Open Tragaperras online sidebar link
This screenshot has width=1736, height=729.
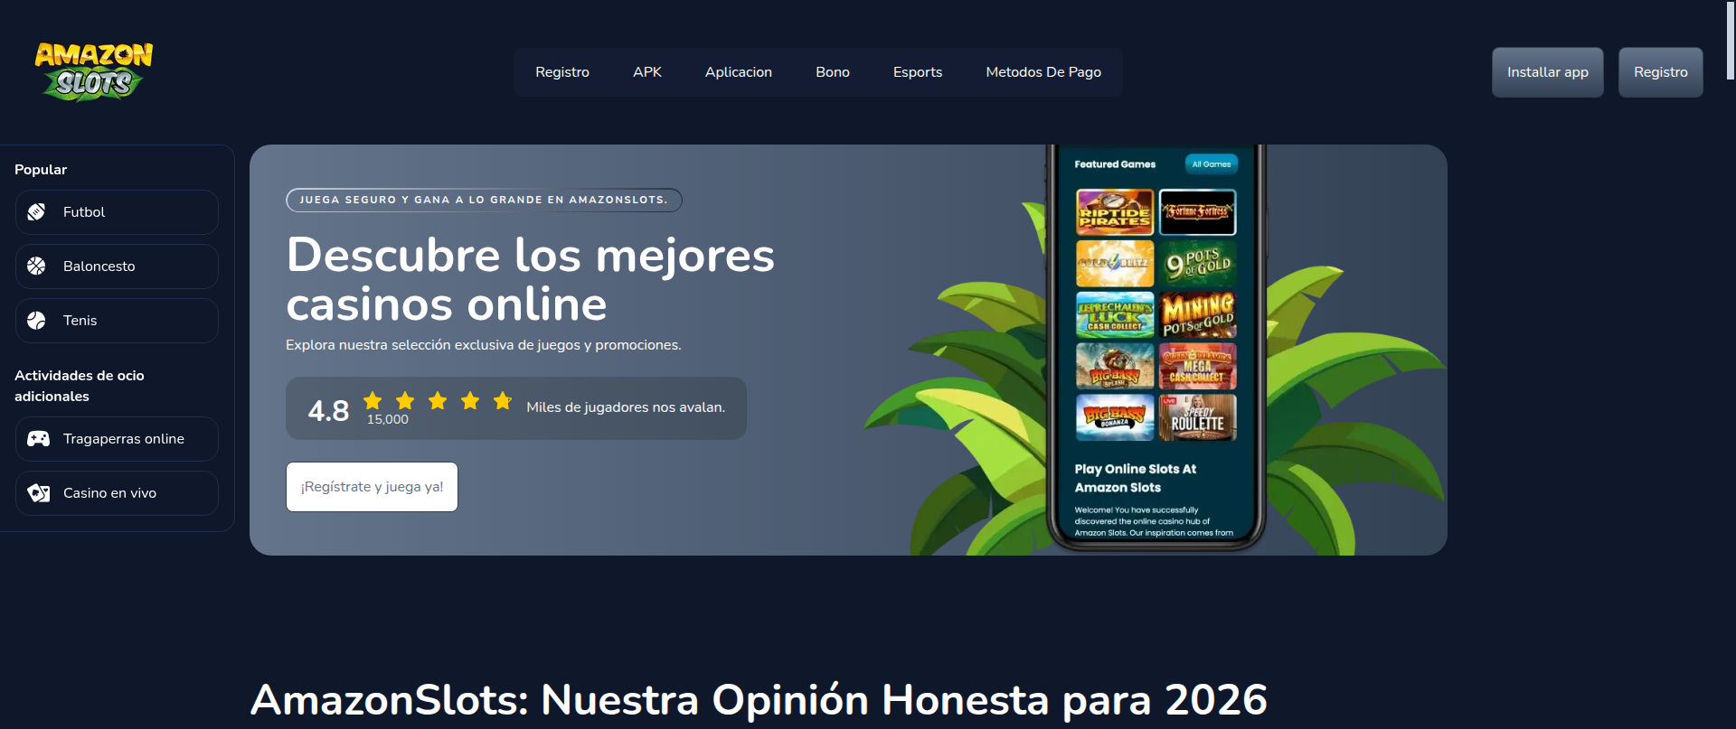pos(117,439)
